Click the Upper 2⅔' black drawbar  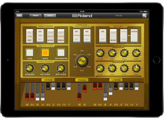(x=48, y=86)
